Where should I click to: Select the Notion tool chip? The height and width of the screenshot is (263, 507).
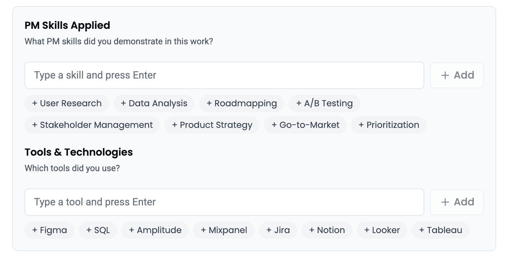click(327, 230)
